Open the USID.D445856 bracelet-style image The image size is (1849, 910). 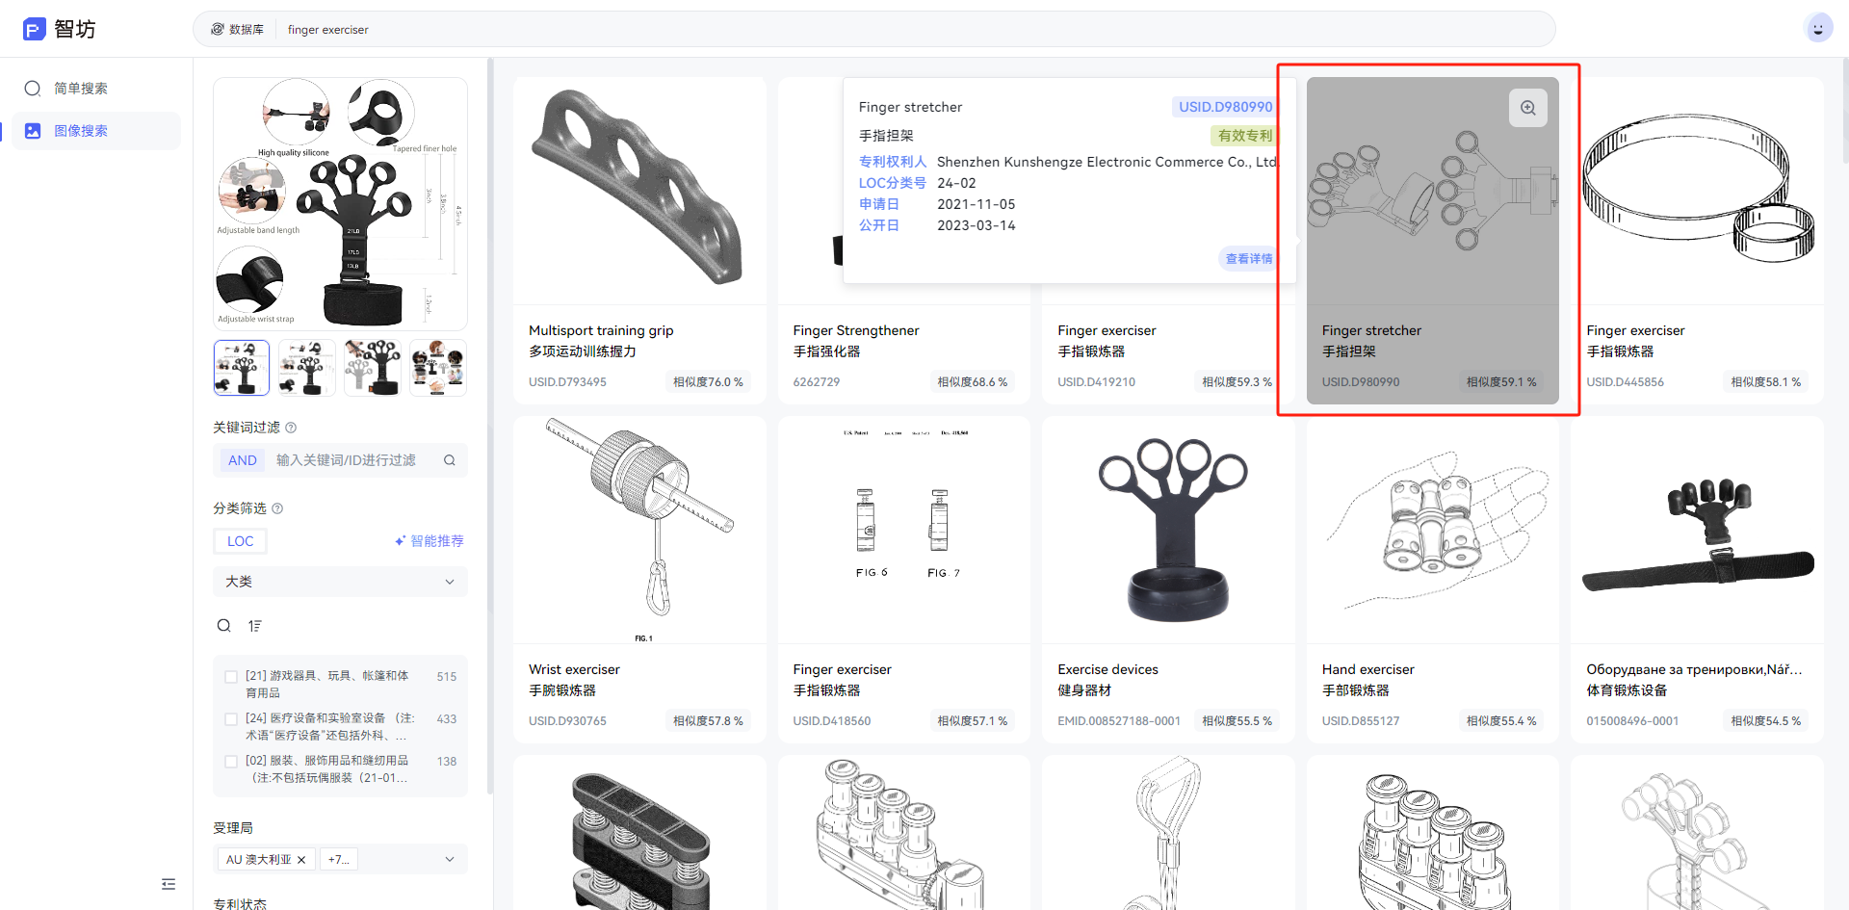tap(1697, 191)
